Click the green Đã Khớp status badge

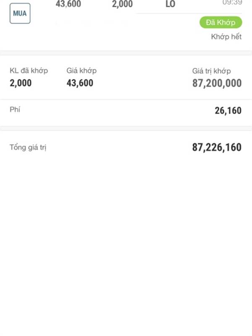221,22
